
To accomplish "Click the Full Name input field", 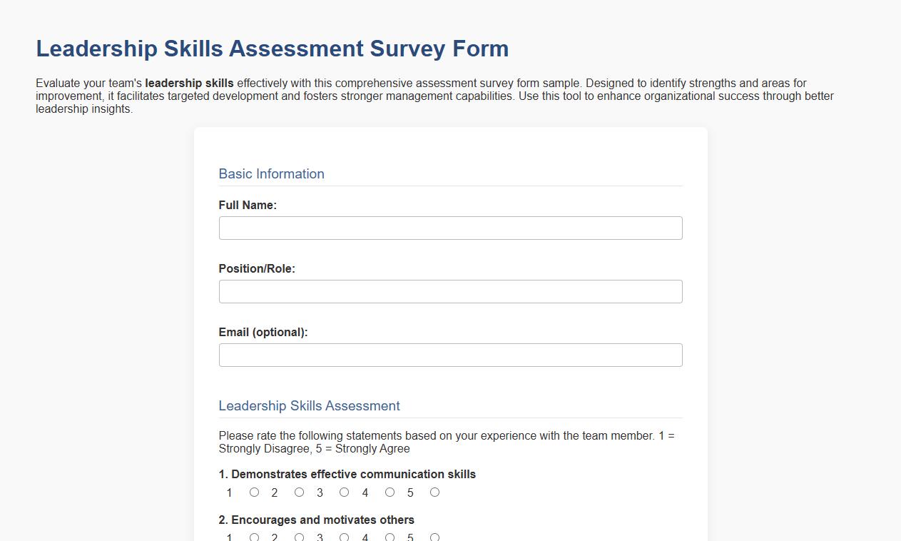I will point(450,228).
